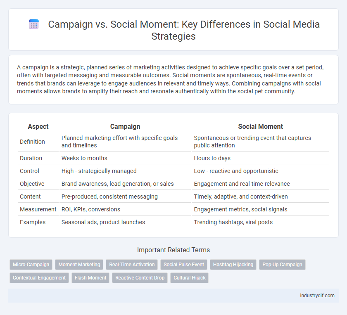
Task: Click 'Spontaneous or trending event' definition cell
Action: [261, 142]
